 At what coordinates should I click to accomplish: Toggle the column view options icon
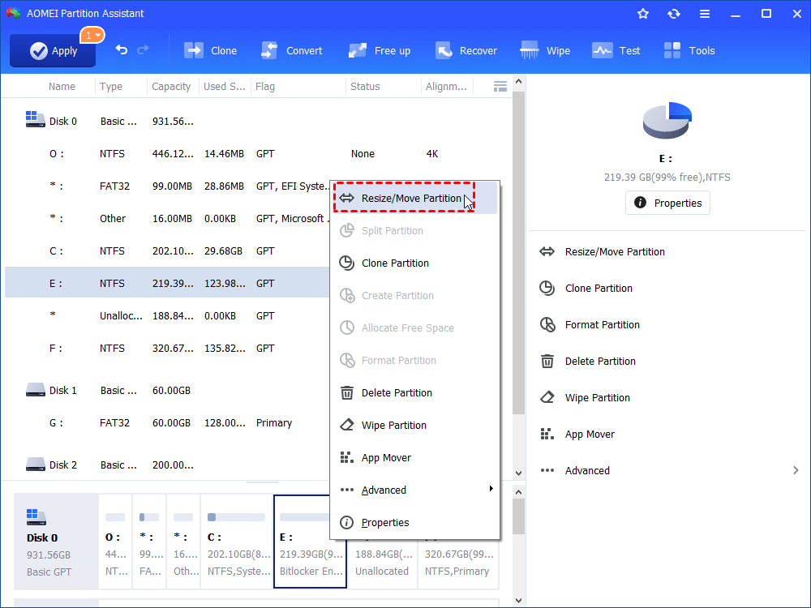500,86
